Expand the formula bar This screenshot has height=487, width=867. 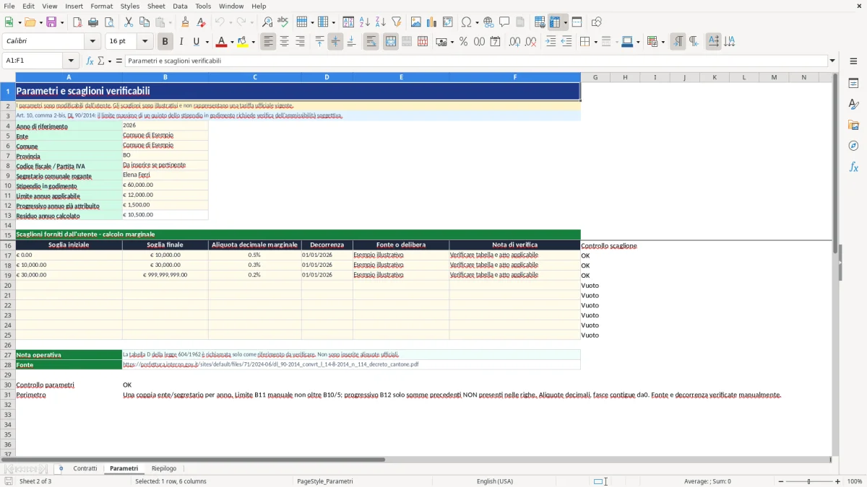(832, 61)
